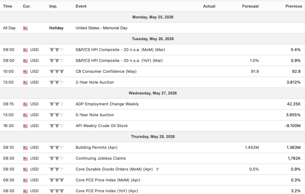Click the Forecast column header

pos(250,6)
